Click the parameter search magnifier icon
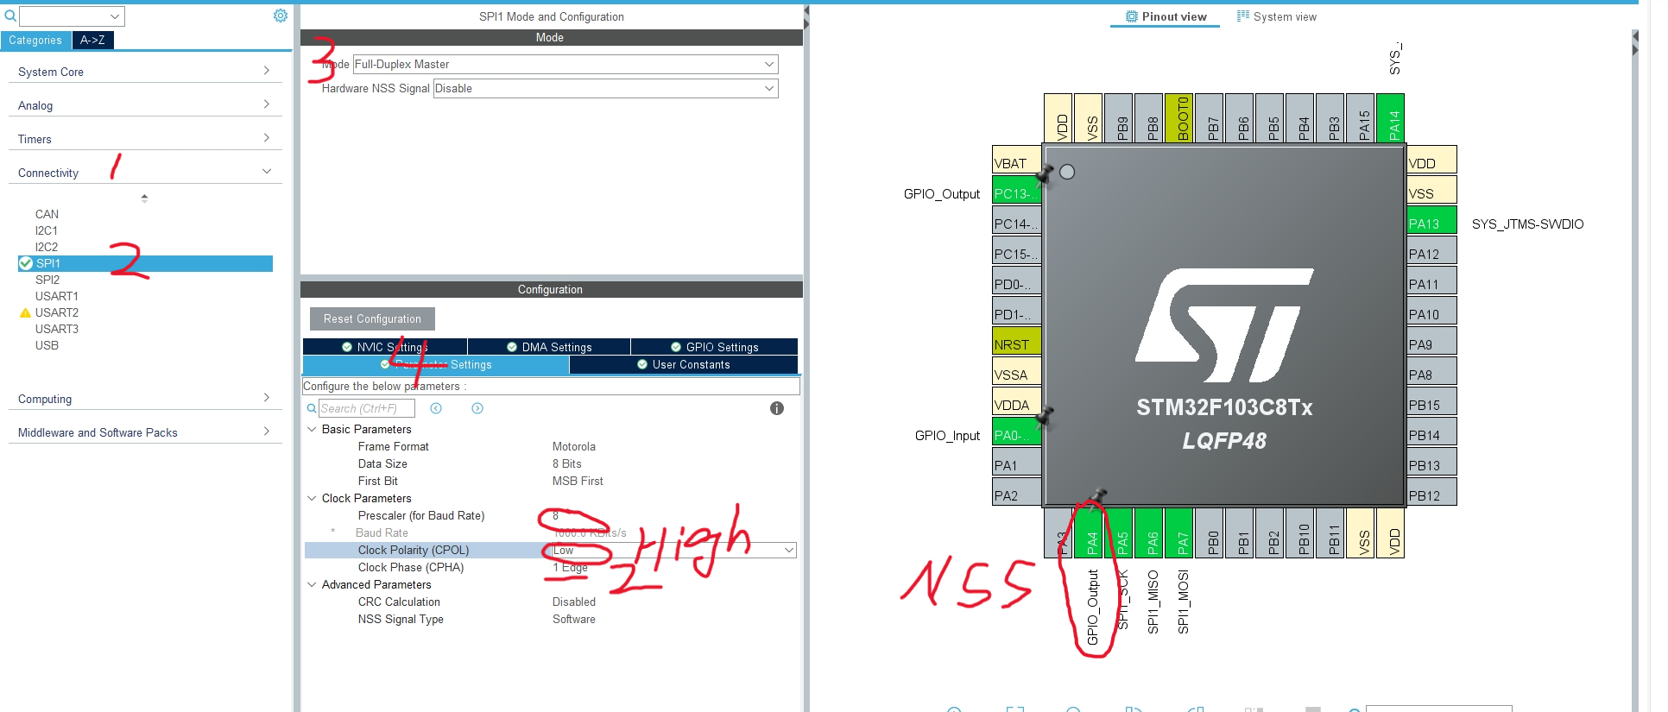This screenshot has width=1668, height=712. (x=312, y=408)
